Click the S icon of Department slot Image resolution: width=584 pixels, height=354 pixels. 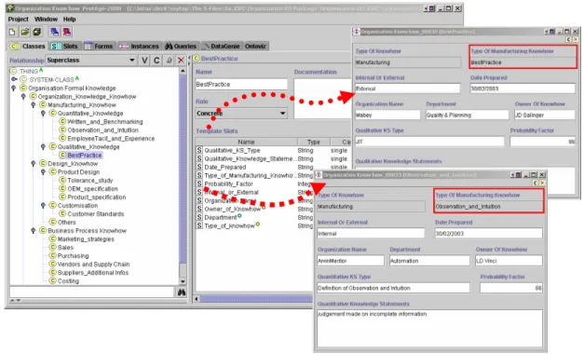[x=199, y=217]
